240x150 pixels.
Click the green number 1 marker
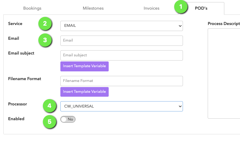[181, 7]
